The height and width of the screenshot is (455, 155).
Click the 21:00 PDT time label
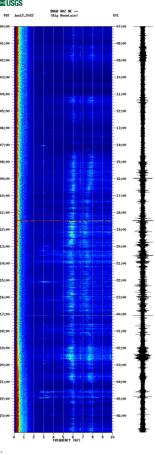coord(5,382)
